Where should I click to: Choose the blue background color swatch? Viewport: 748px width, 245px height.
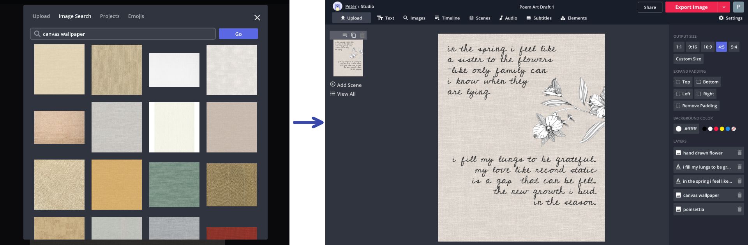click(728, 129)
